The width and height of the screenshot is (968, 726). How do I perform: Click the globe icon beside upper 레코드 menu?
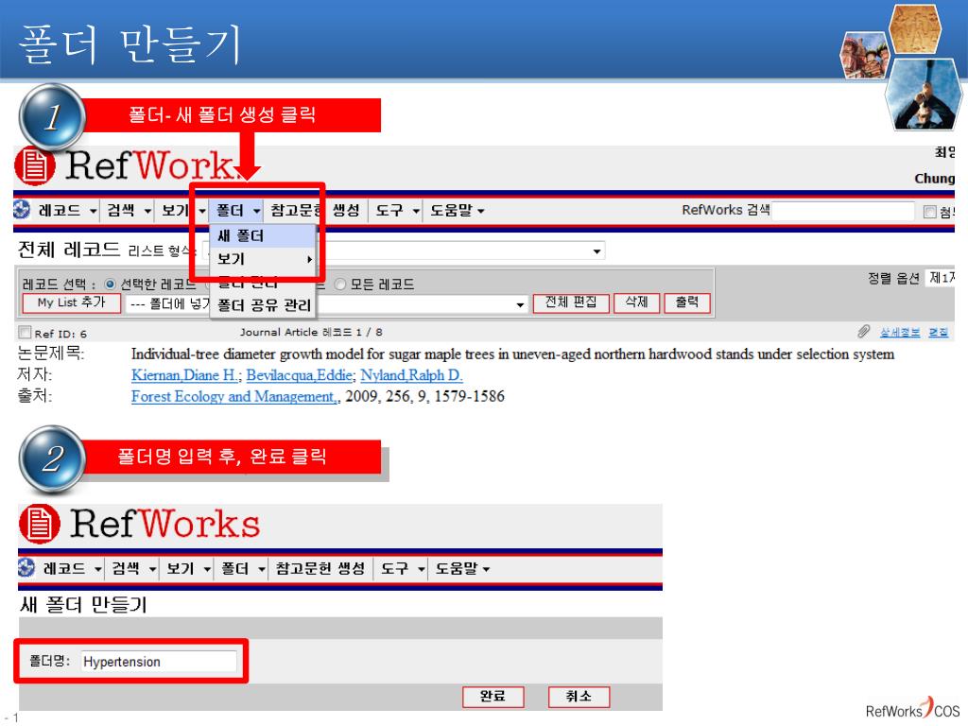click(x=22, y=210)
